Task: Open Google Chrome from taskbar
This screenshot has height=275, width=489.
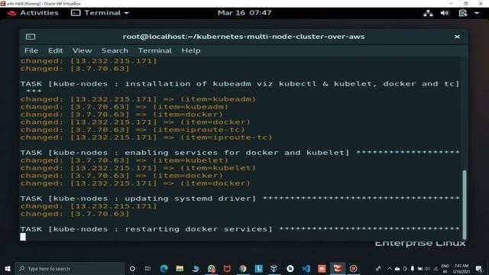Action: [x=243, y=268]
